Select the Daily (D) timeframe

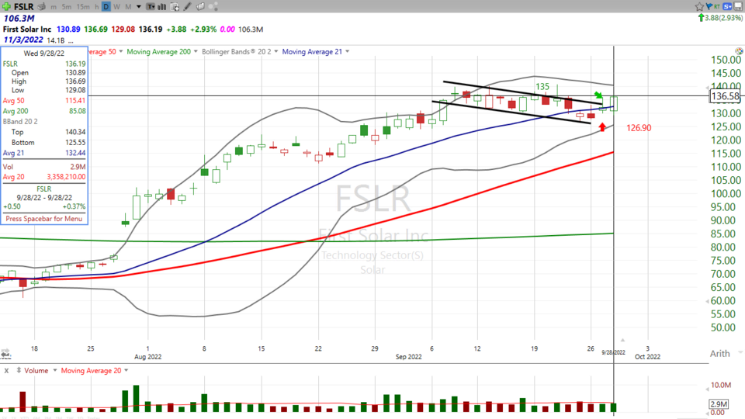(x=106, y=7)
